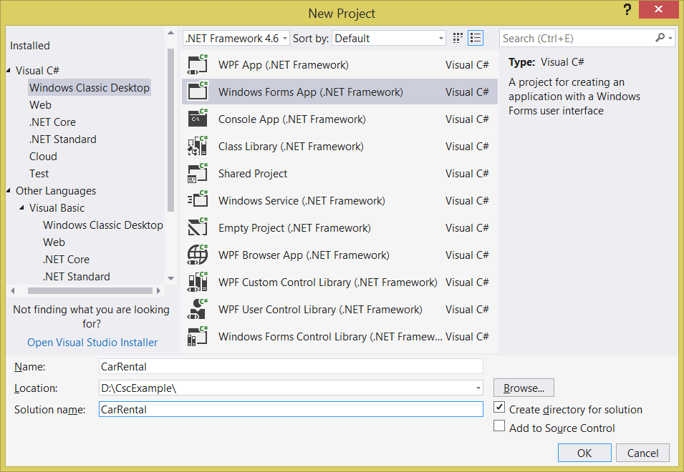The image size is (684, 472).
Task: Select the Class Library template icon
Action: click(x=198, y=146)
